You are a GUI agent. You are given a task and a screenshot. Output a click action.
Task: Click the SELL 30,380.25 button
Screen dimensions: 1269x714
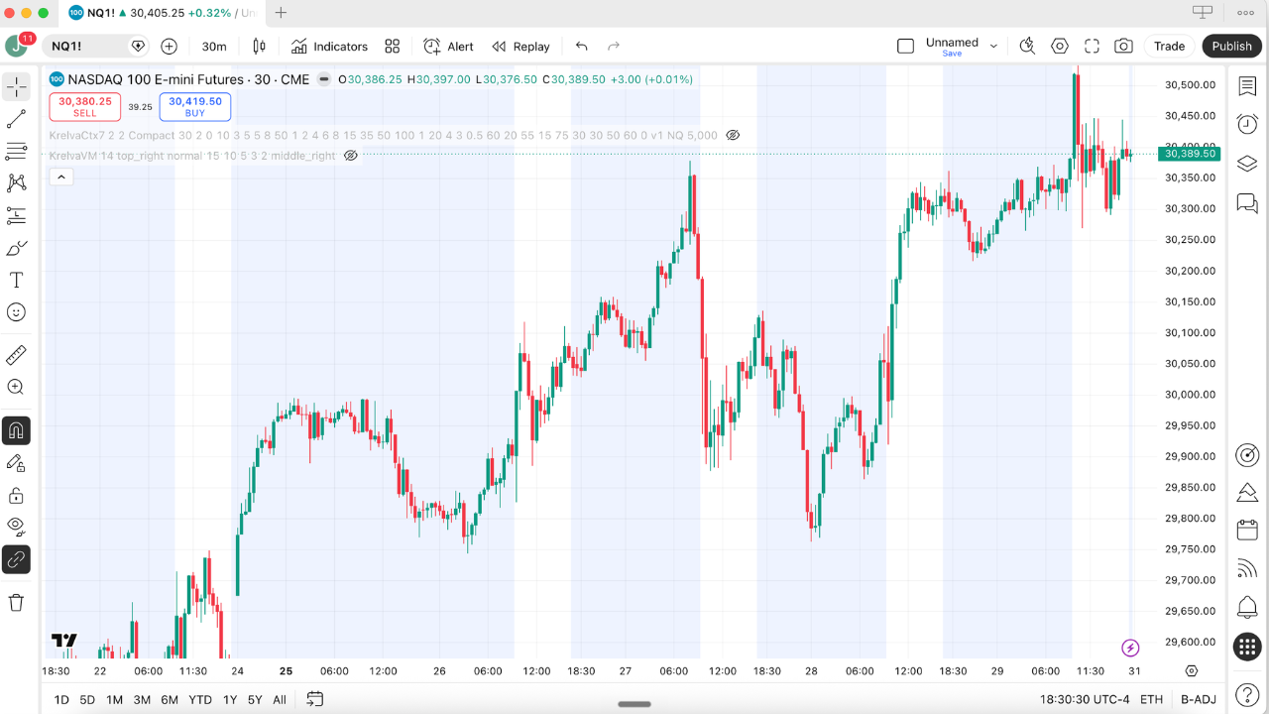85,106
